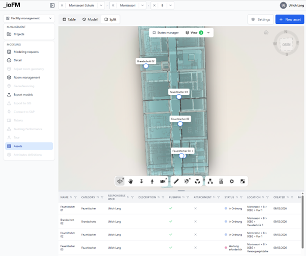Open Room management in the sidebar
Image resolution: width=306 pixels, height=256 pixels.
tap(27, 78)
